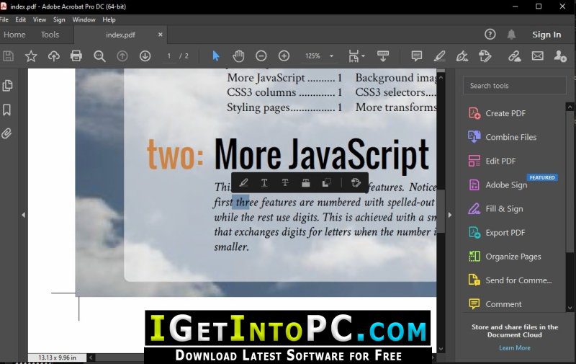Open the Redact tool in main toolbar
Image resolution: width=576 pixels, height=364 pixels.
pyautogui.click(x=485, y=56)
